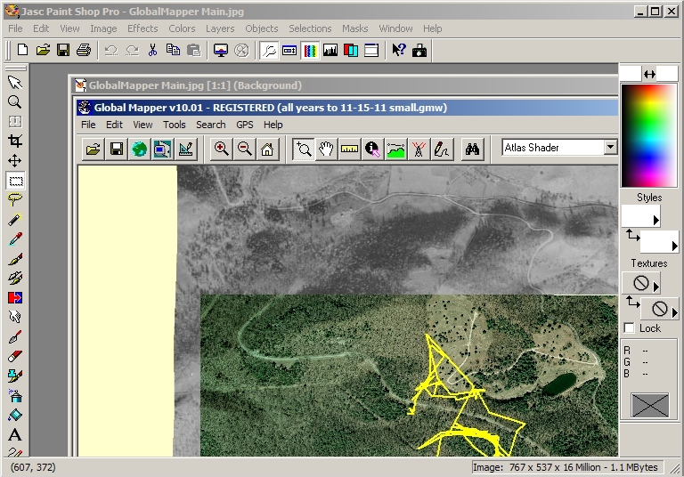Click the Save toolbar icon
The width and height of the screenshot is (684, 477).
coord(63,50)
